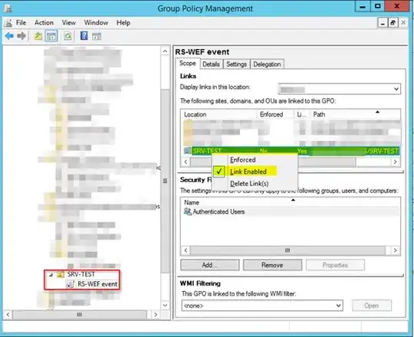414x337 pixels.
Task: Open the Action menu
Action: point(44,23)
